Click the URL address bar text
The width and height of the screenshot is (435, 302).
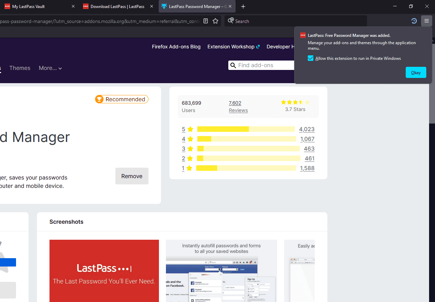click(x=100, y=21)
